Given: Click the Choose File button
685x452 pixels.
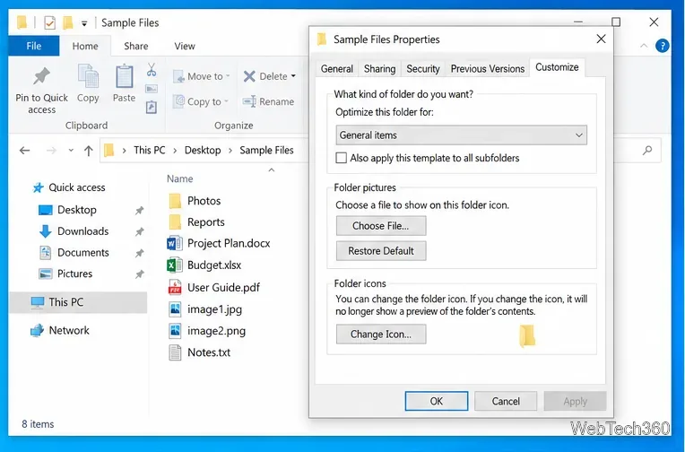Looking at the screenshot, I should pyautogui.click(x=381, y=226).
